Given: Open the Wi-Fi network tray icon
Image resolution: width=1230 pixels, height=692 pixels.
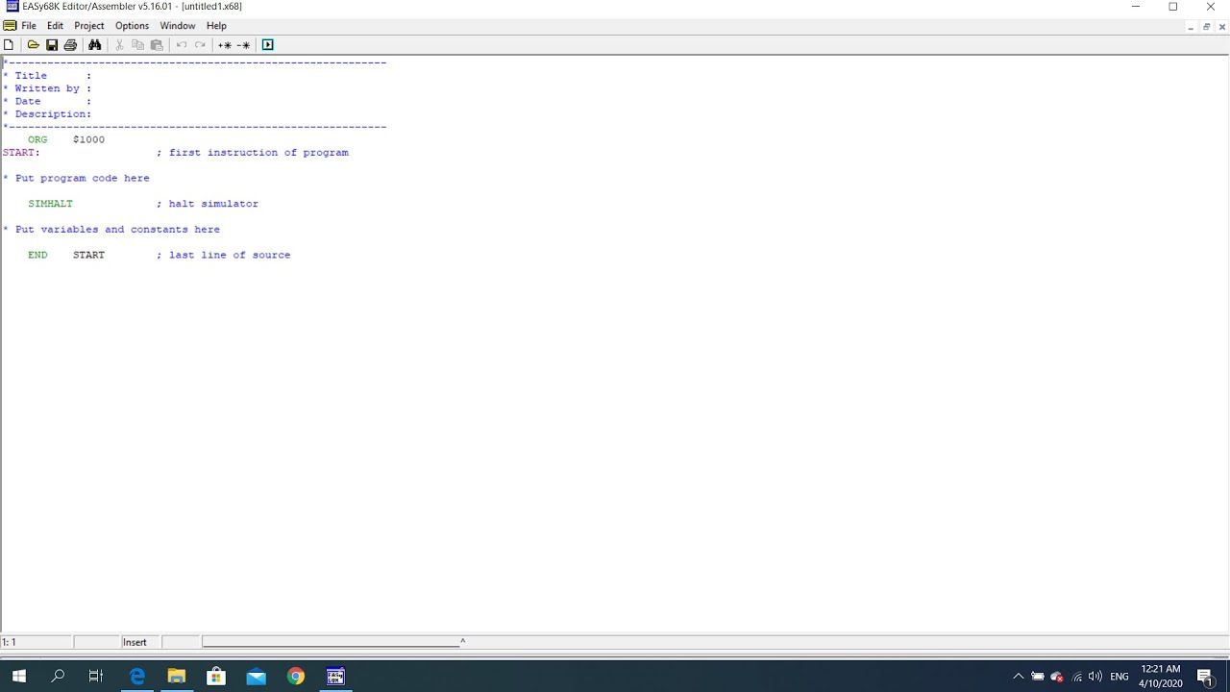Looking at the screenshot, I should click(1077, 677).
